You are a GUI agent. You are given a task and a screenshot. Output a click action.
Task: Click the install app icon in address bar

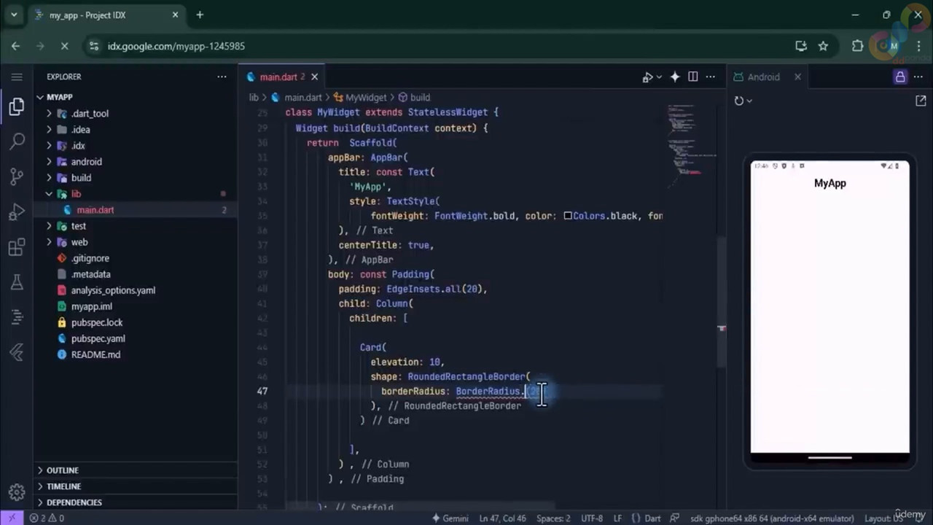(x=801, y=46)
